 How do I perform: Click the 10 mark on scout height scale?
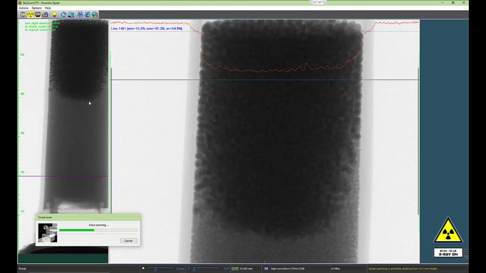pyautogui.click(x=22, y=211)
